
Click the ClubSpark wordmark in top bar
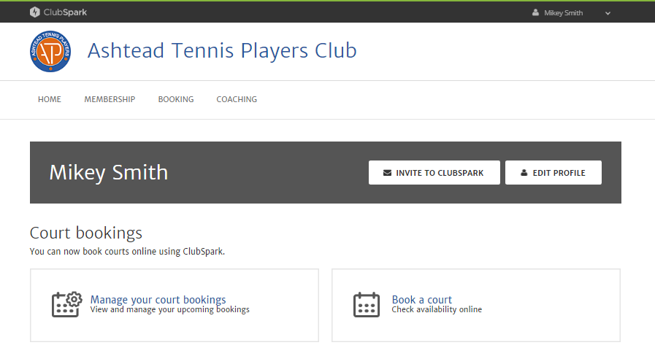coord(65,12)
